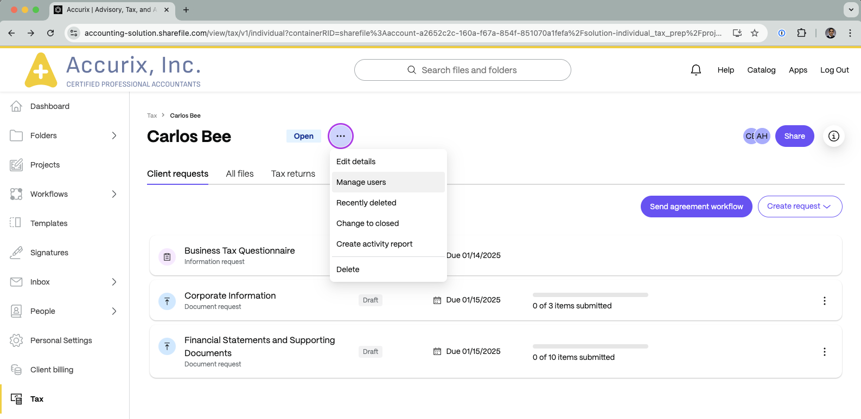Screen dimensions: 861x419
Task: Click Log Out
Action: [x=834, y=70]
